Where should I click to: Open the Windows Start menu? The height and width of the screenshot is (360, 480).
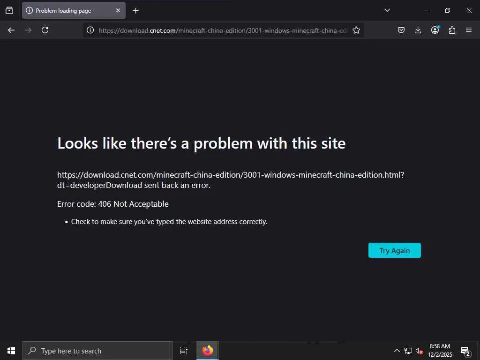pyautogui.click(x=11, y=351)
